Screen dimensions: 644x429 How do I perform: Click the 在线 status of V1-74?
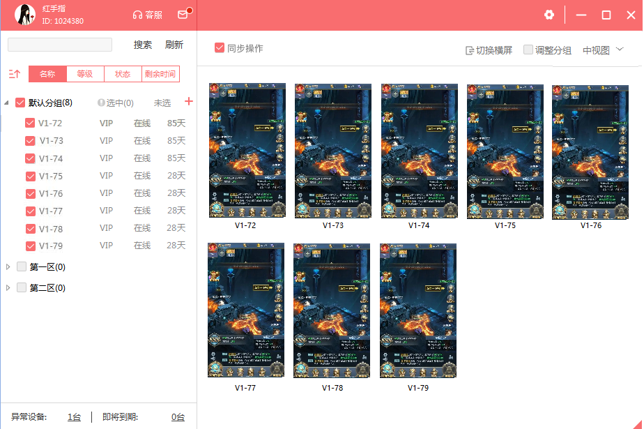click(x=142, y=158)
